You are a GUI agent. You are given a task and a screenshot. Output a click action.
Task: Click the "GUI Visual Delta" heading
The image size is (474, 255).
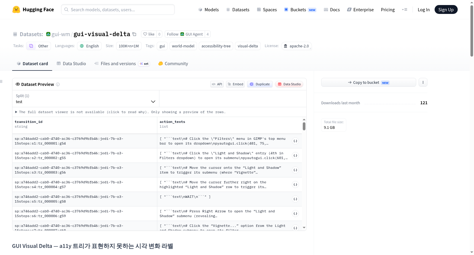[x=92, y=246]
